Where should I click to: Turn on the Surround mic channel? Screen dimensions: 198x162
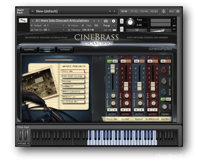[x=150, y=61]
